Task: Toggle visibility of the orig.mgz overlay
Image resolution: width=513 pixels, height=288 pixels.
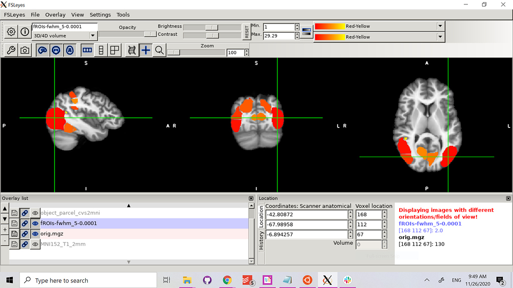Action: [x=35, y=233]
